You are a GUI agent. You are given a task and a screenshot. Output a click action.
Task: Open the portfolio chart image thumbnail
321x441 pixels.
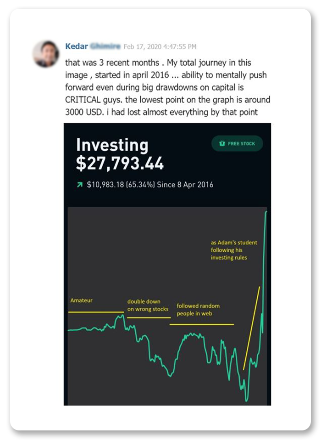coord(167,264)
